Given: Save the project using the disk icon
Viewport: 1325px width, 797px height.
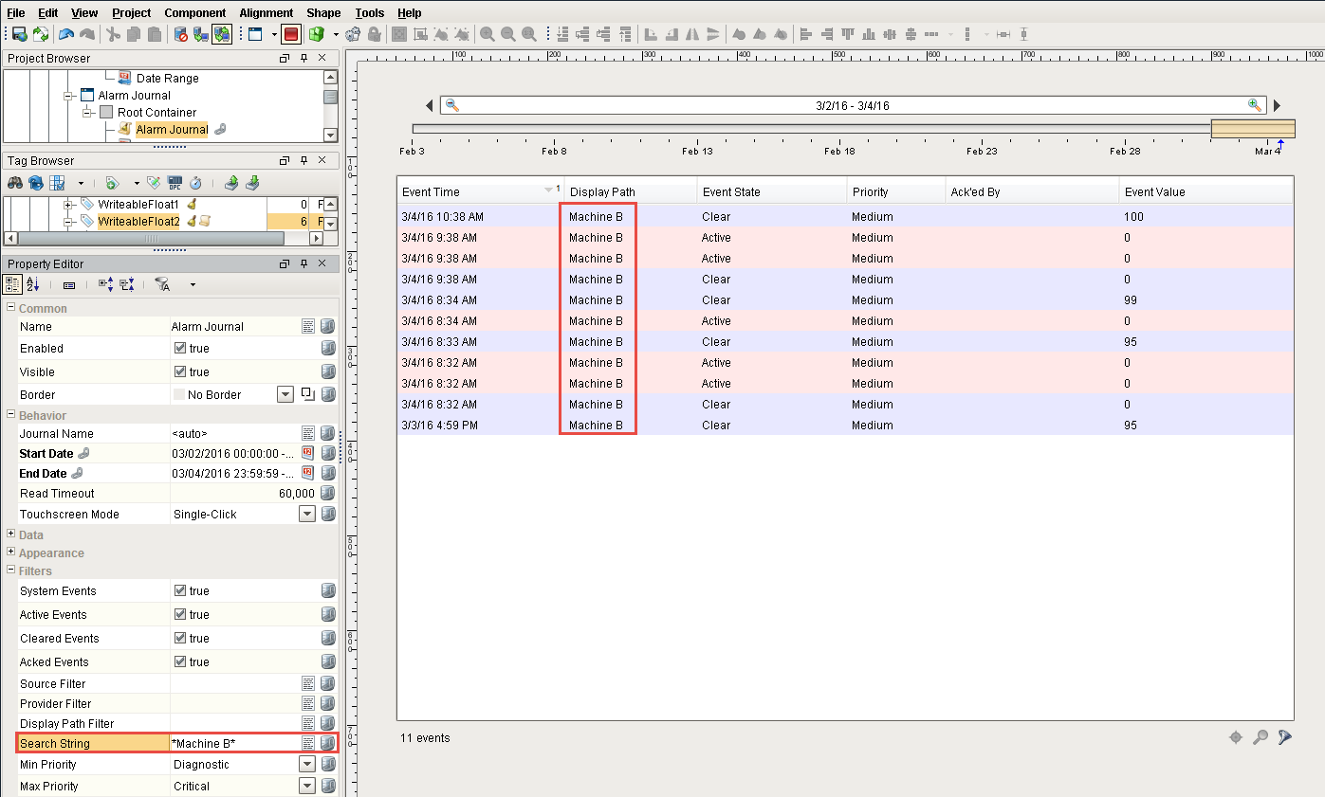Looking at the screenshot, I should pos(20,34).
